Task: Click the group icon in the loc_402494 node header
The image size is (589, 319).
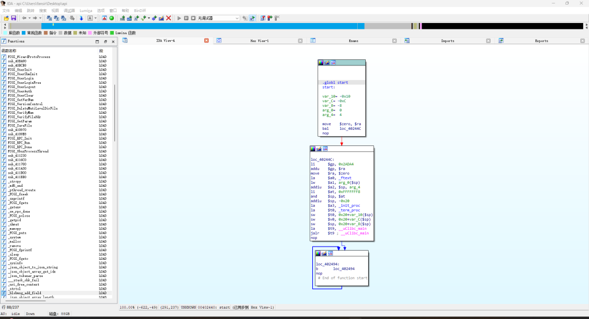Action: click(x=331, y=253)
